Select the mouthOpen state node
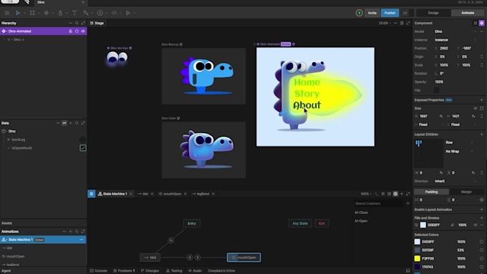The height and width of the screenshot is (274, 487). pyautogui.click(x=243, y=258)
